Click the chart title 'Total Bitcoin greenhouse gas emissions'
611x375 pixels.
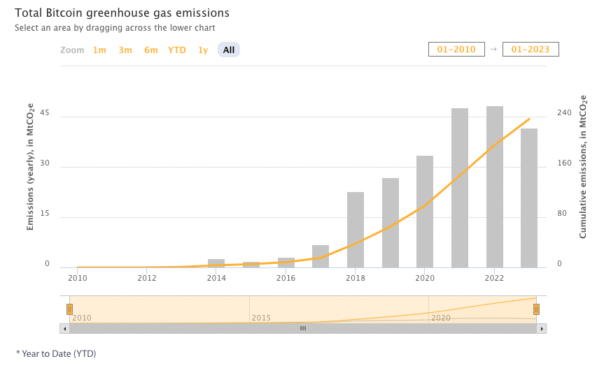[122, 13]
